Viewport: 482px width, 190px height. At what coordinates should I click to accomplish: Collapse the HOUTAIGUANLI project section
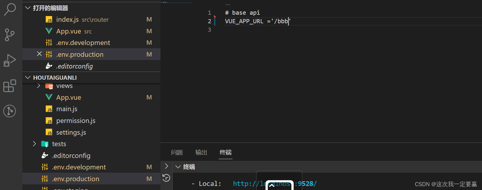tap(28, 78)
